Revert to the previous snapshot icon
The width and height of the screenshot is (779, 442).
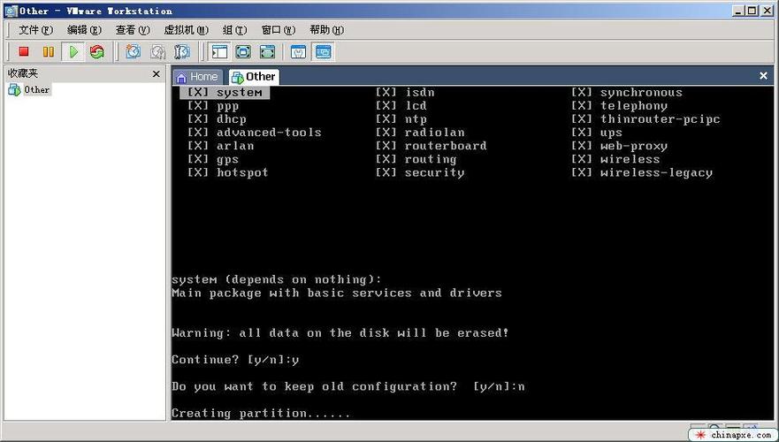click(x=157, y=52)
